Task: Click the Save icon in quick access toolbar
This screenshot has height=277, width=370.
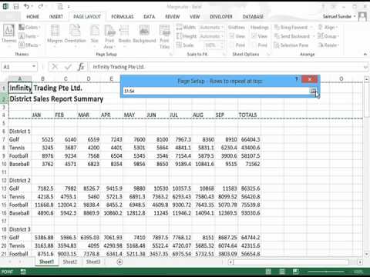Action: pos(16,7)
